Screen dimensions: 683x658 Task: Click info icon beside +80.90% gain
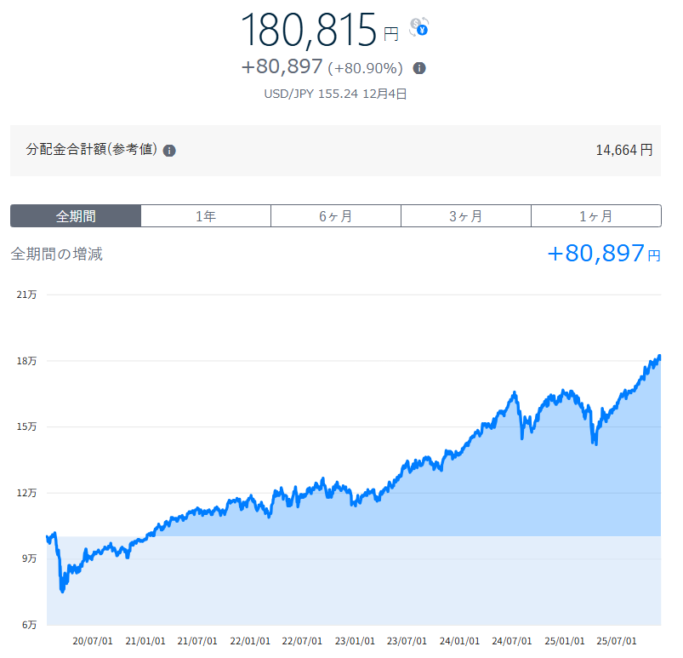point(419,68)
